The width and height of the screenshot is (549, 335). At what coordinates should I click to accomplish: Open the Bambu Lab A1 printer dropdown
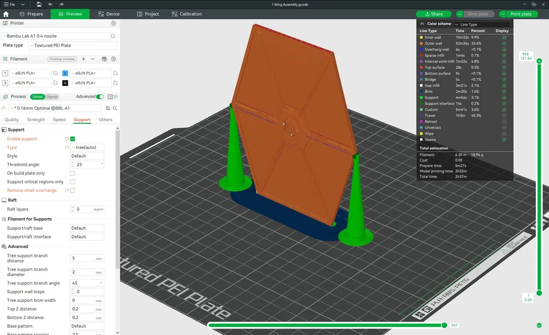(55, 36)
